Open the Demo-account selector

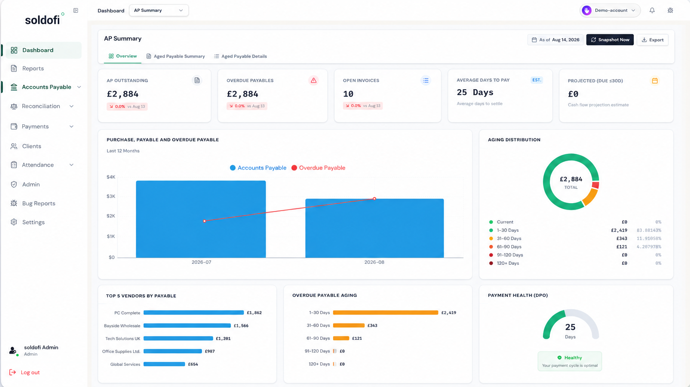pos(610,10)
